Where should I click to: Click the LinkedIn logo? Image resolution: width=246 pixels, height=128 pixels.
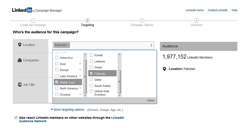point(22,10)
